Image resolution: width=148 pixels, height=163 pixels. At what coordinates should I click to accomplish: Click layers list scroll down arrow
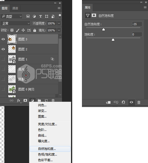(x=60, y=95)
